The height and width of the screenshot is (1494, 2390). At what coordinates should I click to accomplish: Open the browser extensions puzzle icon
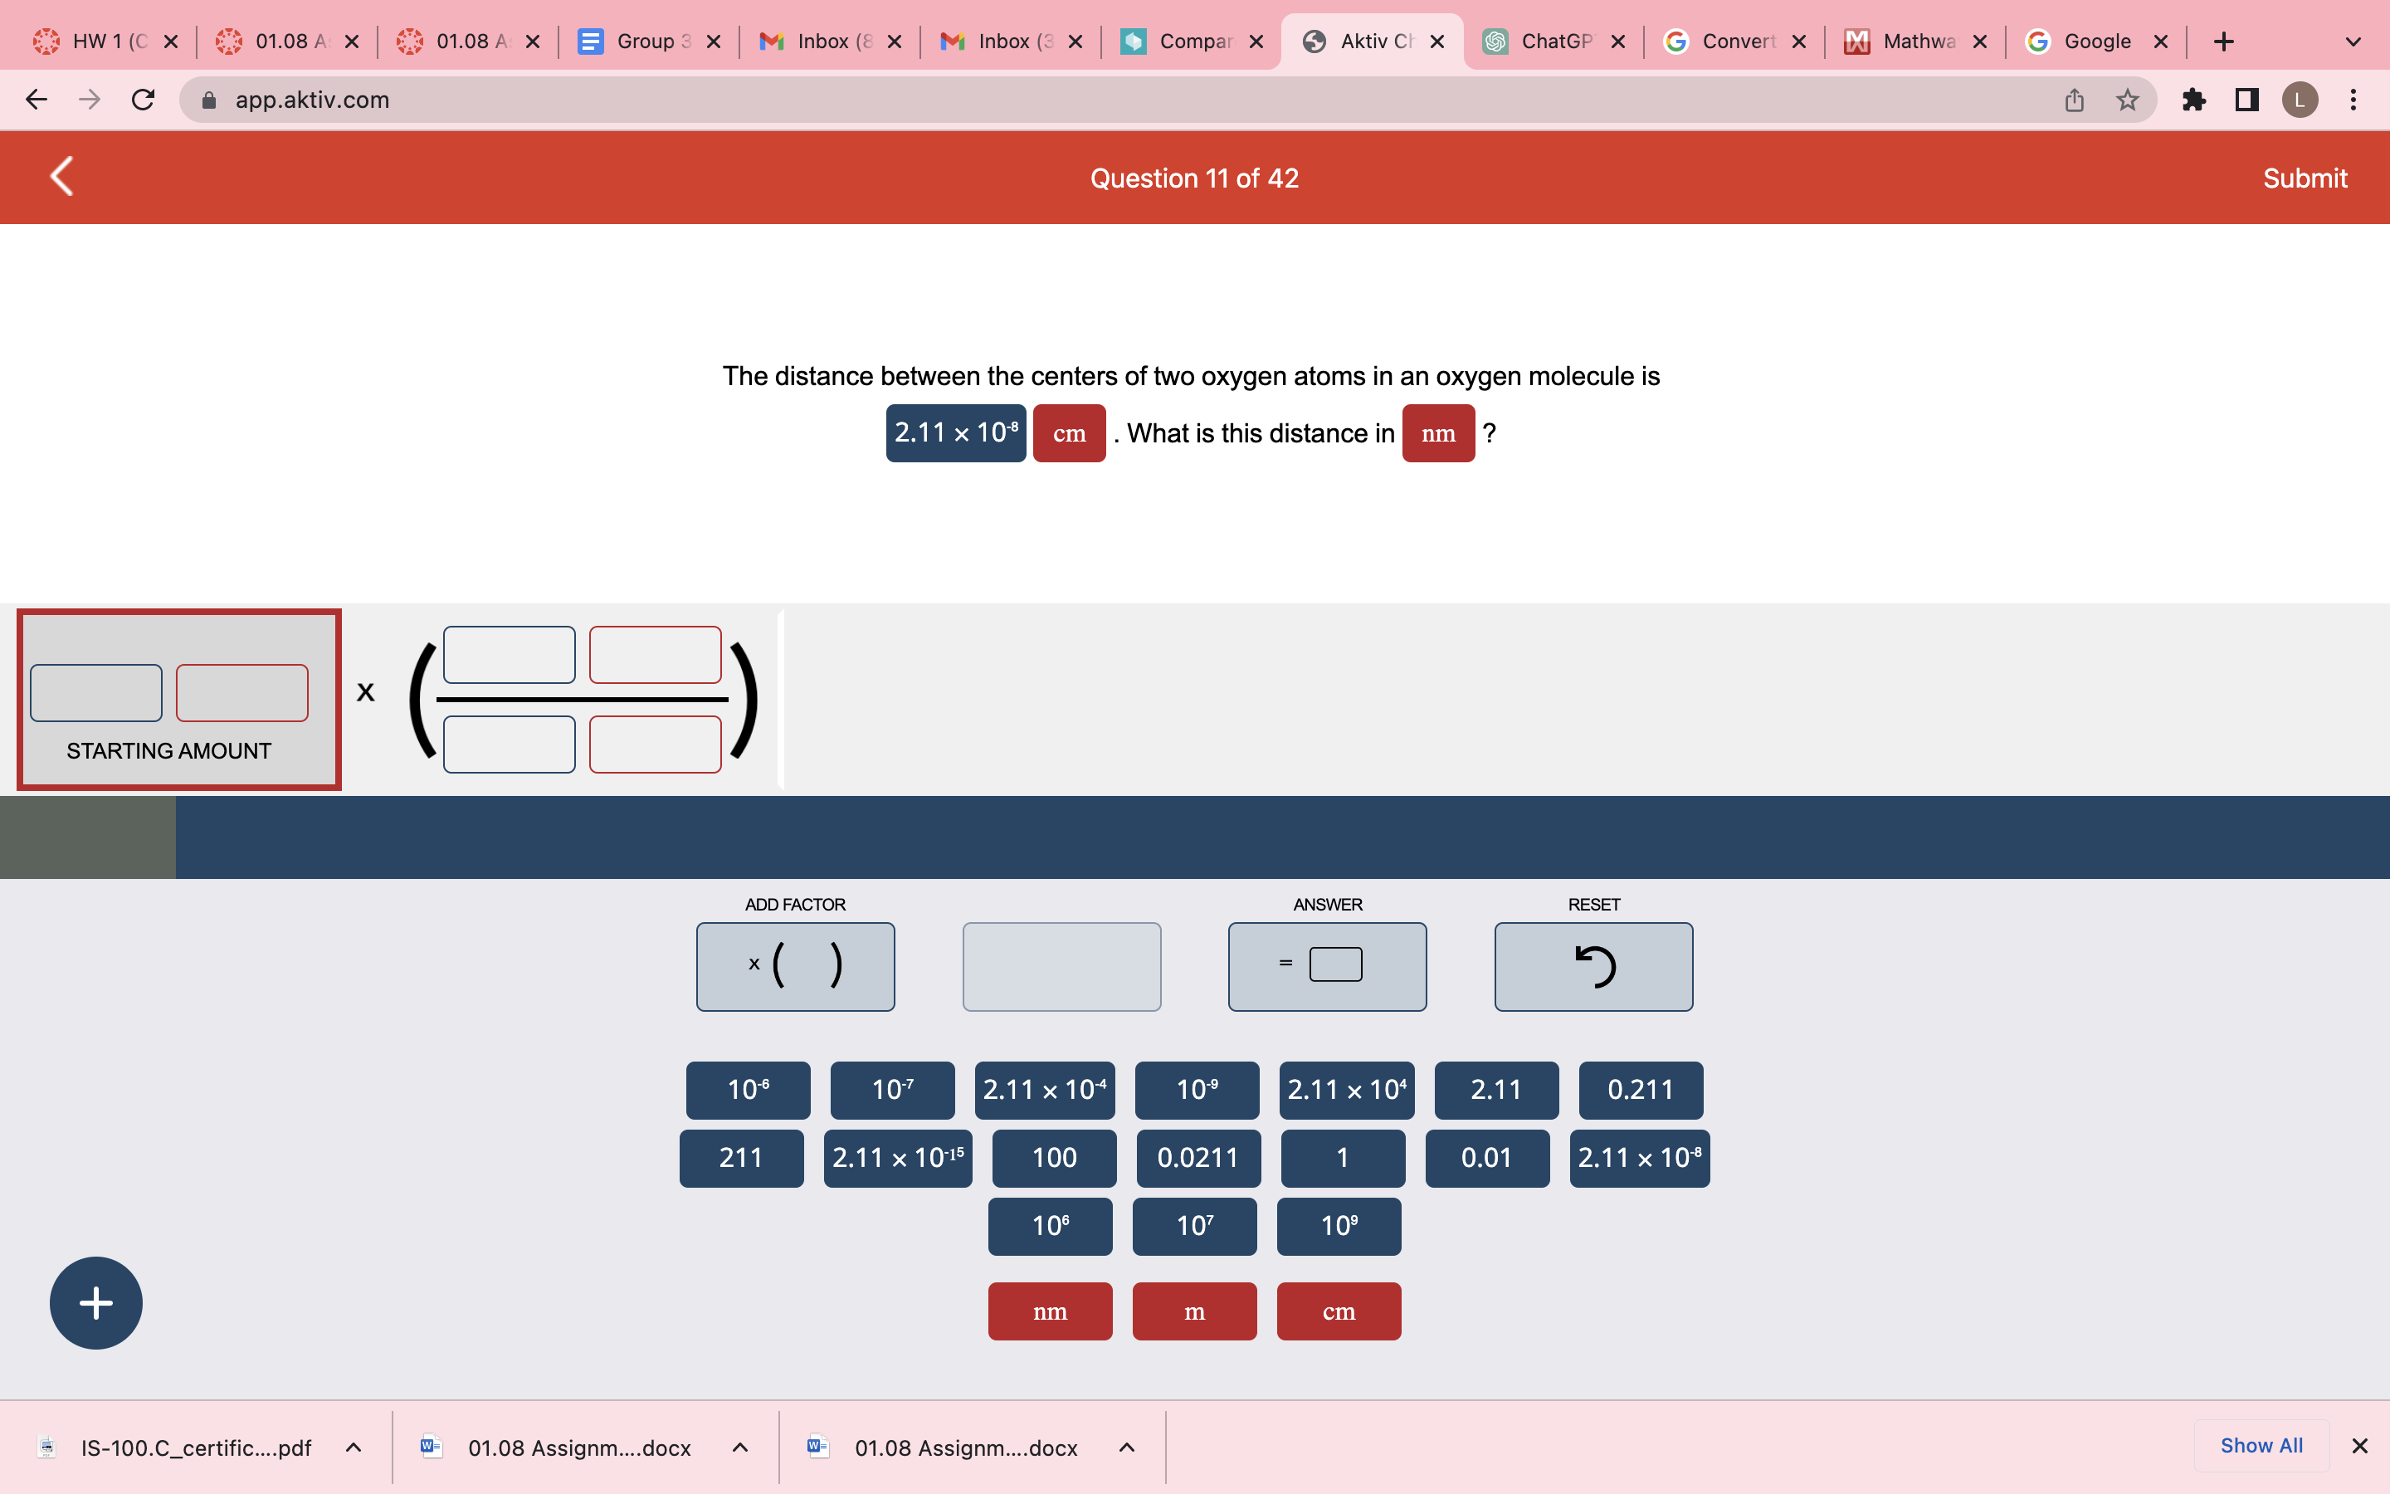tap(2193, 100)
